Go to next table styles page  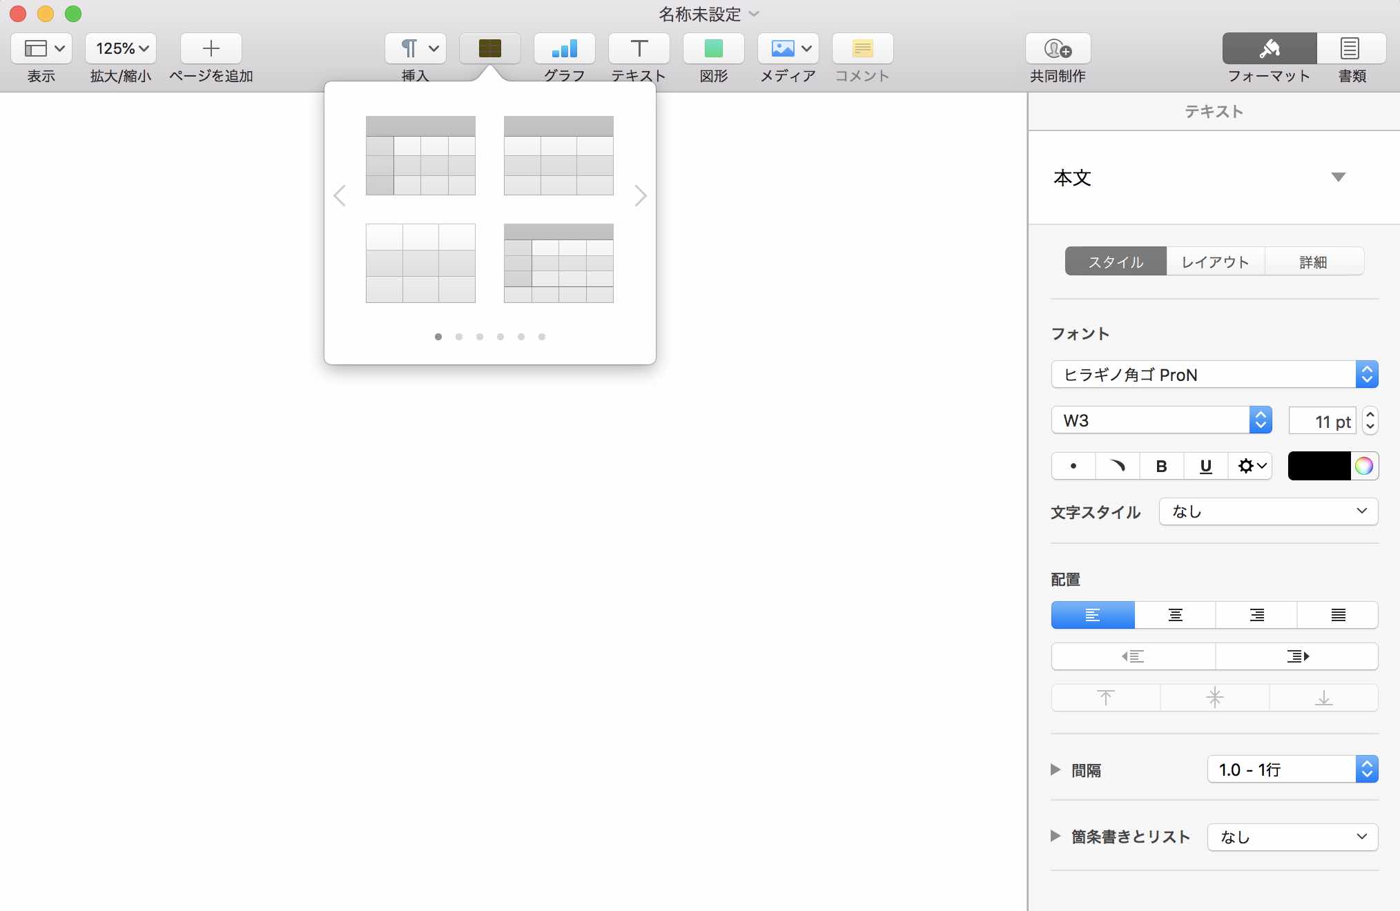coord(640,196)
